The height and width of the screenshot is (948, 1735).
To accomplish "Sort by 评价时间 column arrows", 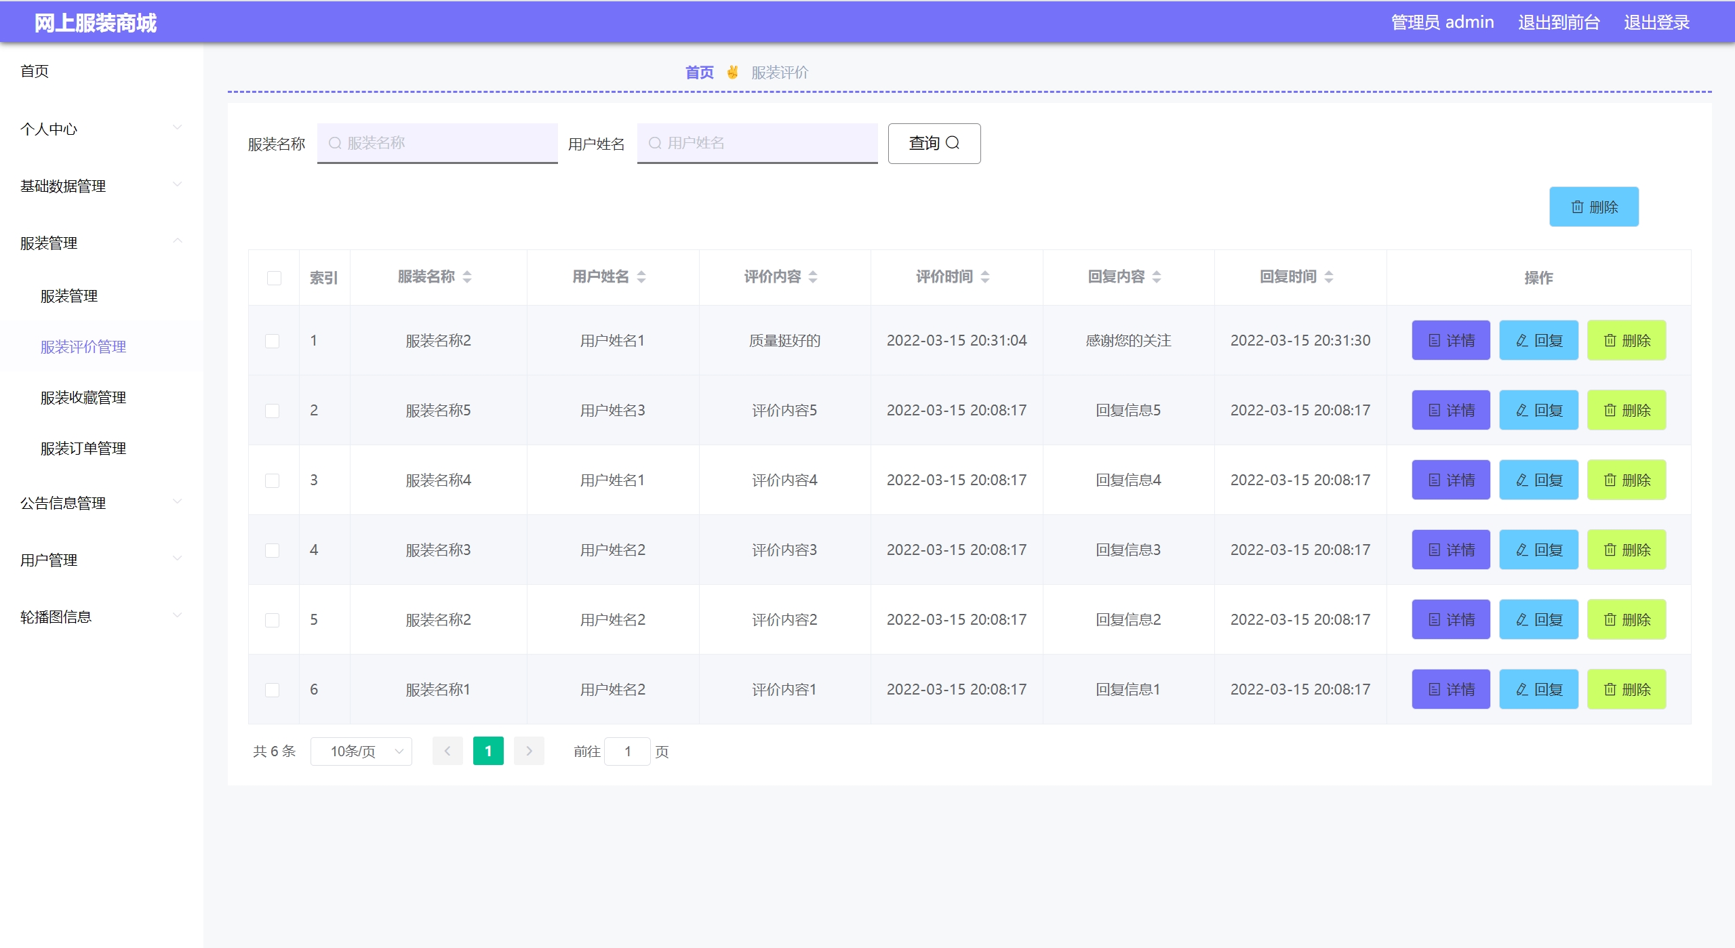I will (985, 276).
